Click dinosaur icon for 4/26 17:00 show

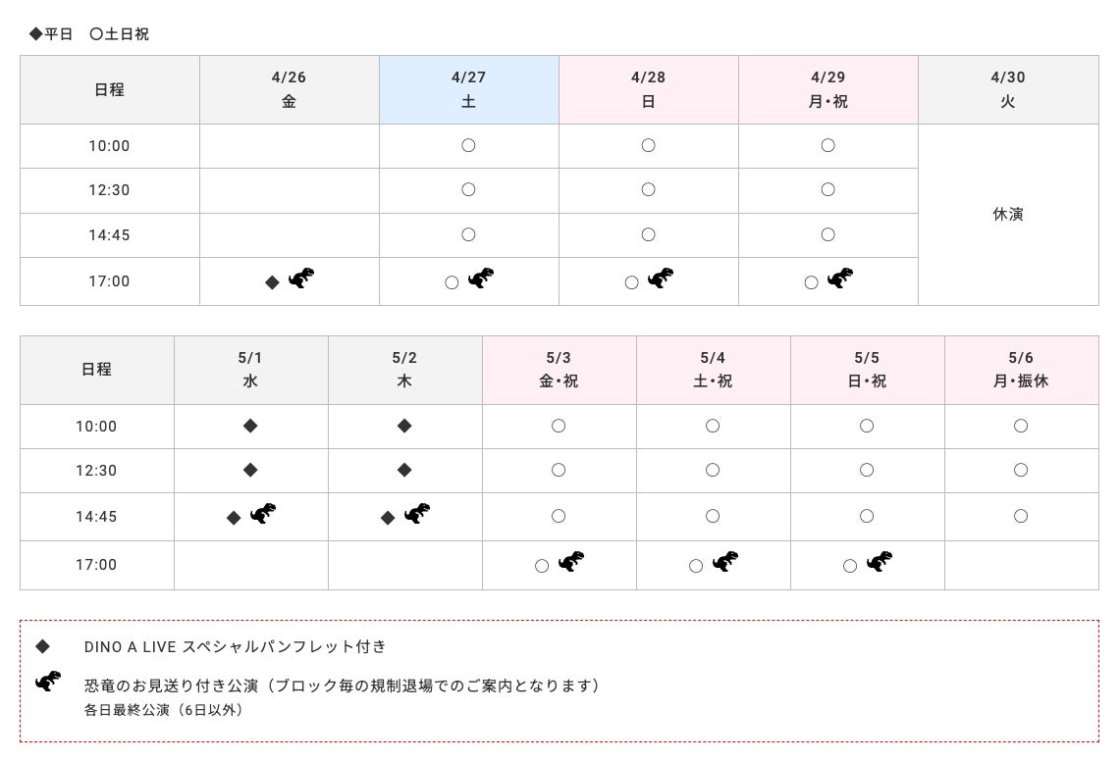(x=301, y=279)
